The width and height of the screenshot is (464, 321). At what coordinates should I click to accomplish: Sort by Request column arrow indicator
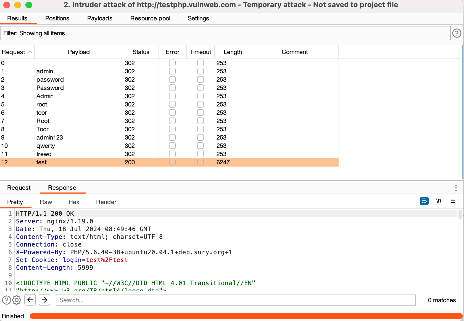pyautogui.click(x=30, y=52)
